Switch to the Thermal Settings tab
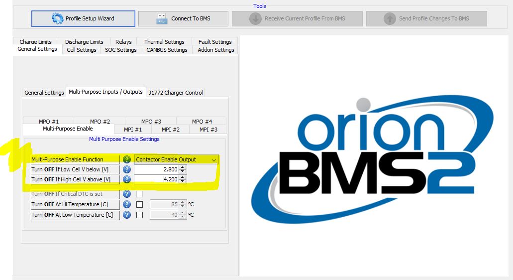The height and width of the screenshot is (280, 513). pyautogui.click(x=164, y=42)
